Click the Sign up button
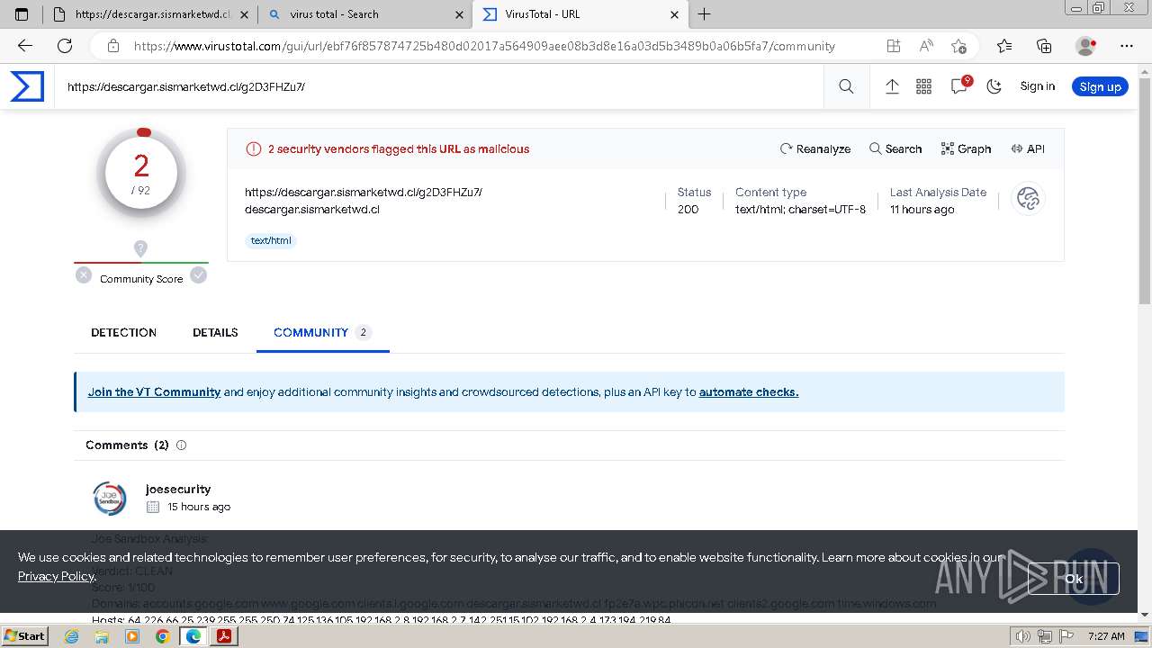 (x=1100, y=86)
